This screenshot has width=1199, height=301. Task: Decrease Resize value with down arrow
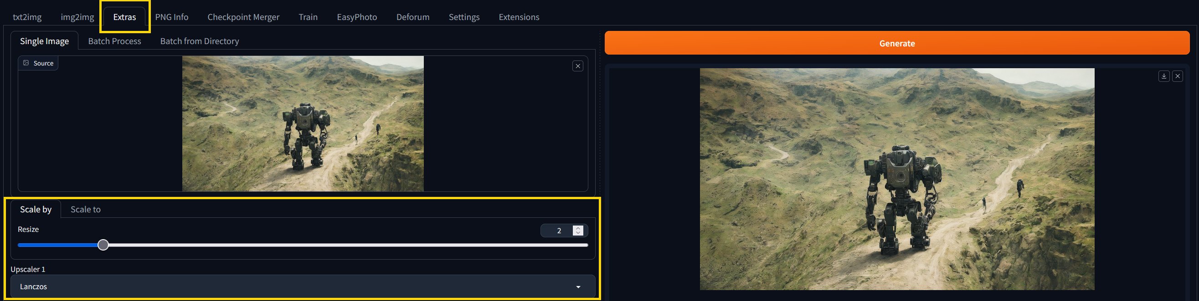point(578,233)
